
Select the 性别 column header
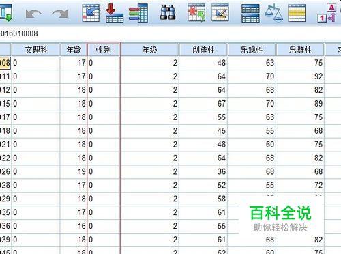[104, 49]
